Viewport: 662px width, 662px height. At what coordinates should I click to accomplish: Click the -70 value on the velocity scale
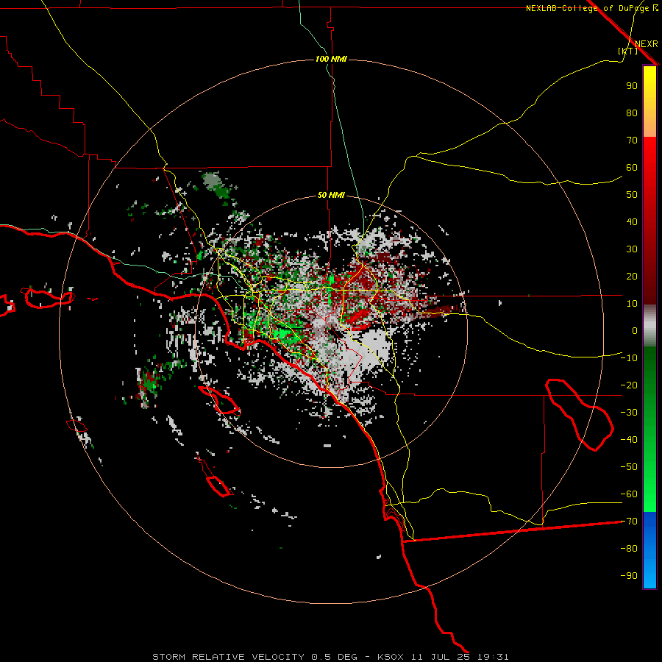click(629, 522)
